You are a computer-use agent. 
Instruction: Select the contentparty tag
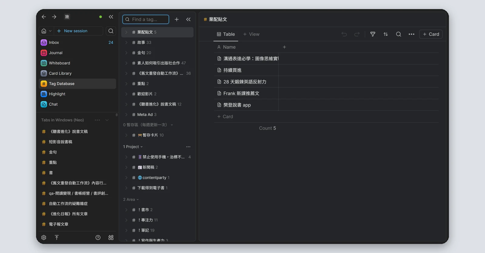point(157,178)
